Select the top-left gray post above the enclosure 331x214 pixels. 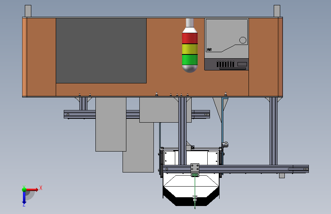tap(28, 11)
